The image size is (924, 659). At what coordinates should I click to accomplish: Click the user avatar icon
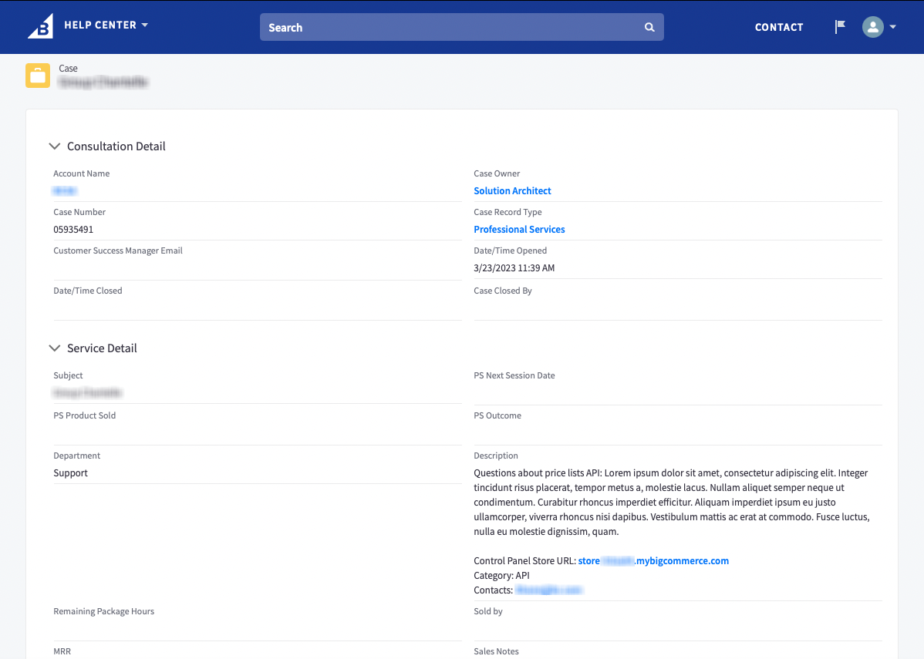tap(872, 26)
